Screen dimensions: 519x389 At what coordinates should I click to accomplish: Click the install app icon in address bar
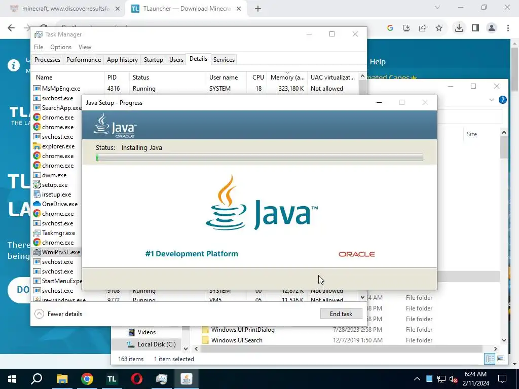pos(406,28)
